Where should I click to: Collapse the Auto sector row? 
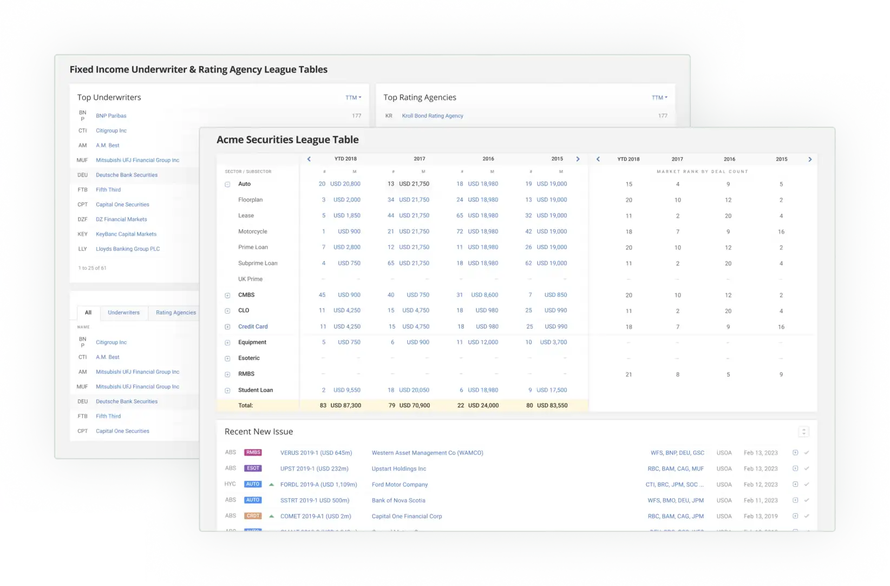tap(227, 185)
